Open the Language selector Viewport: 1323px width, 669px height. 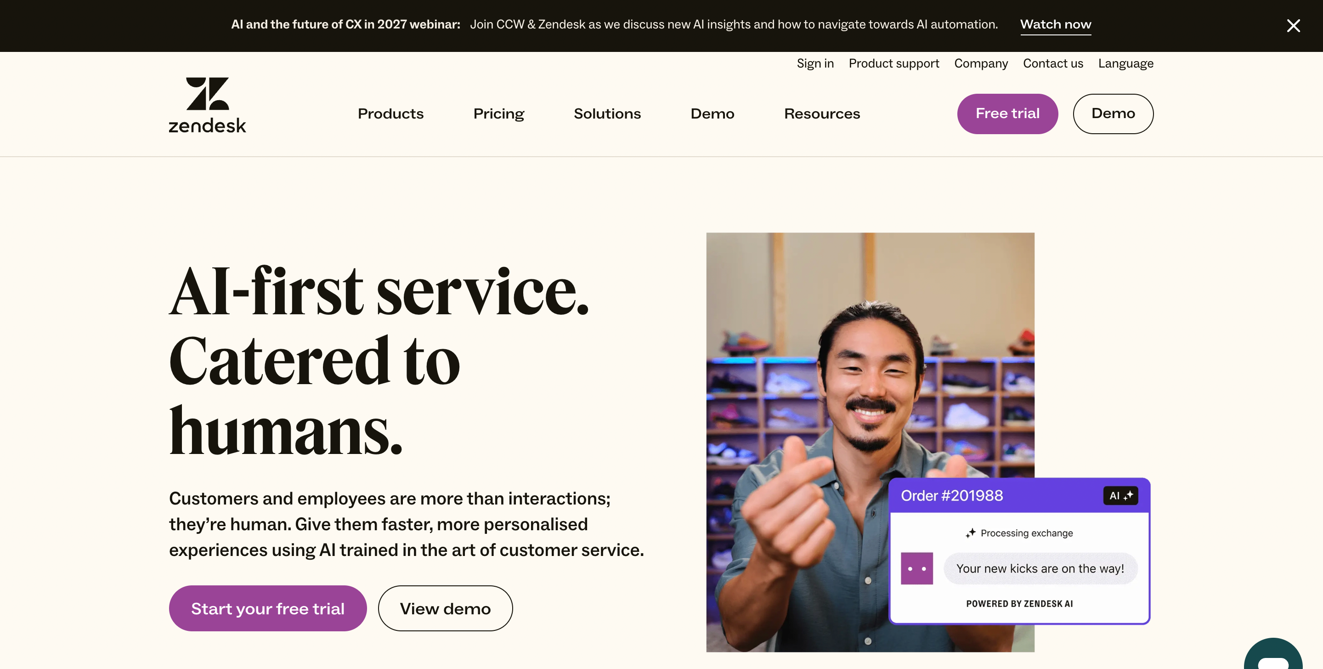click(x=1125, y=63)
